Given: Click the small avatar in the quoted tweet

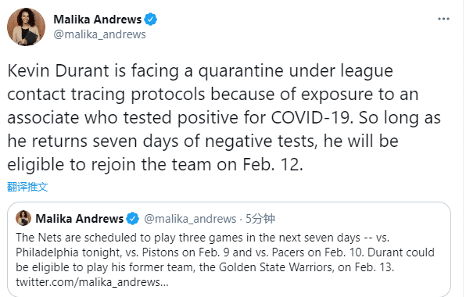Looking at the screenshot, I should (x=23, y=218).
